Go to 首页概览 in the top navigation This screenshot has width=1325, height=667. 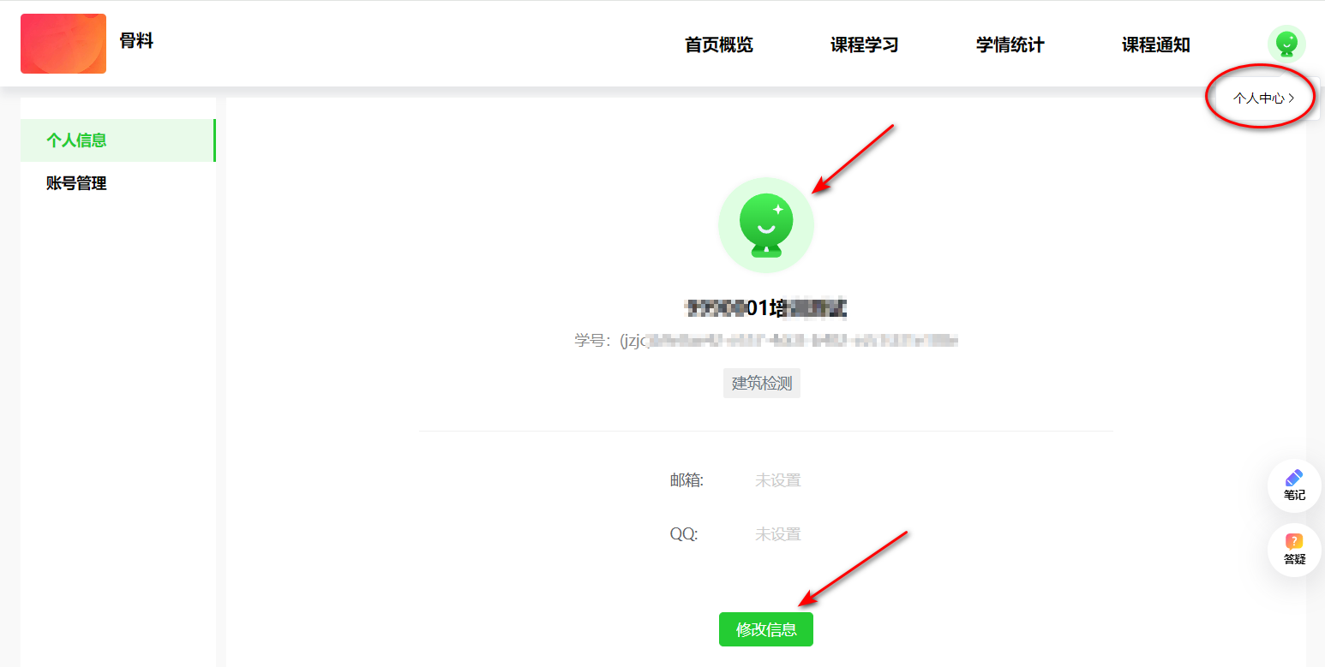(x=718, y=45)
